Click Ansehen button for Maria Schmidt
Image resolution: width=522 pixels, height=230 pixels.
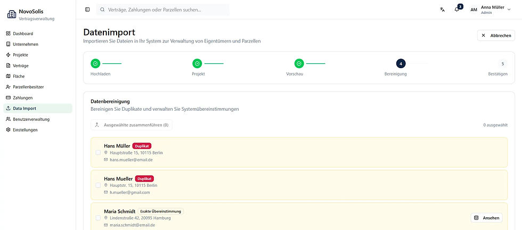[487, 218]
